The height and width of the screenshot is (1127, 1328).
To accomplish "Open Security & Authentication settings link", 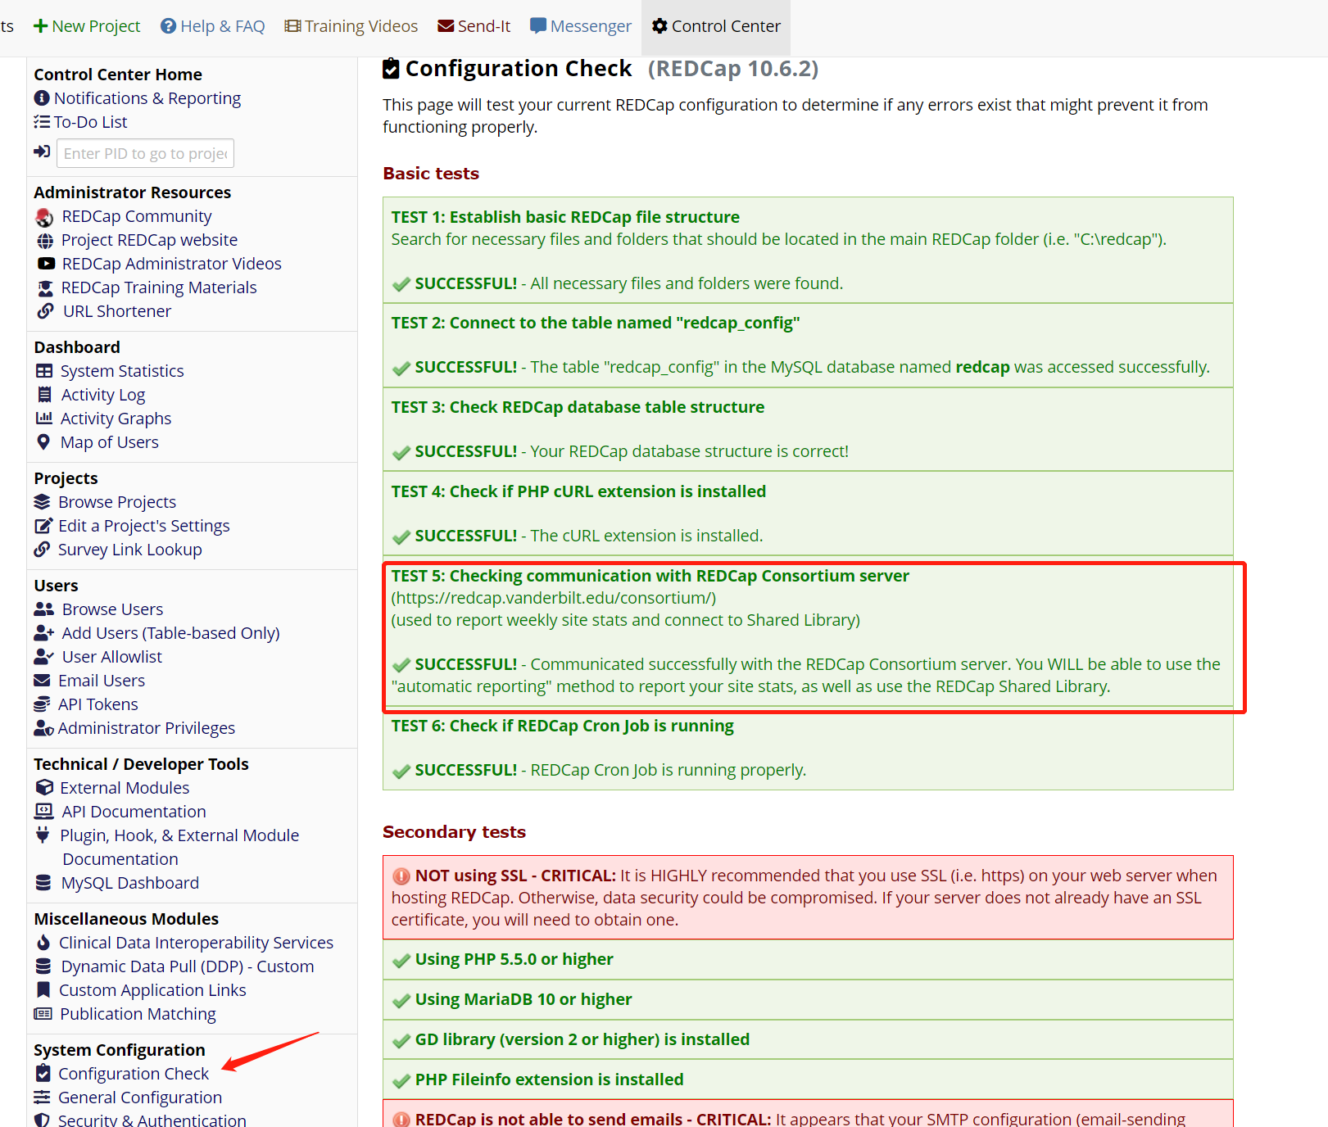I will (152, 1119).
